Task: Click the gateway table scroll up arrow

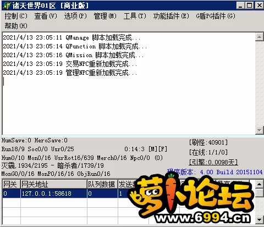Action: point(259,184)
